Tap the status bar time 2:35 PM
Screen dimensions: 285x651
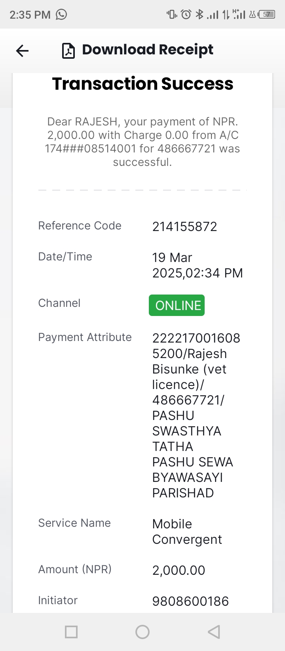pos(30,15)
